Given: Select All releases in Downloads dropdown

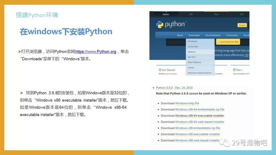Looking at the screenshot, I should pyautogui.click(x=200, y=42).
